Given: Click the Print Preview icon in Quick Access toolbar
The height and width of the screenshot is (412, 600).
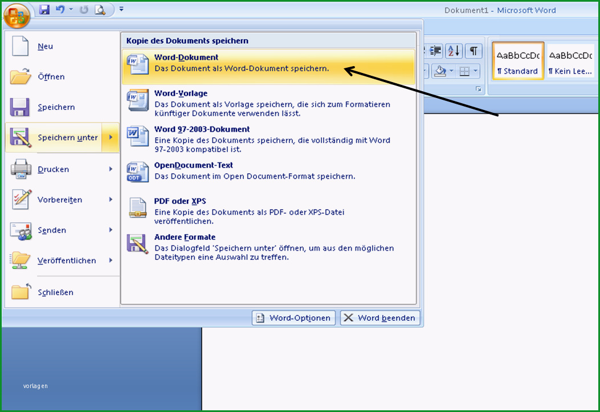Looking at the screenshot, I should [x=100, y=10].
